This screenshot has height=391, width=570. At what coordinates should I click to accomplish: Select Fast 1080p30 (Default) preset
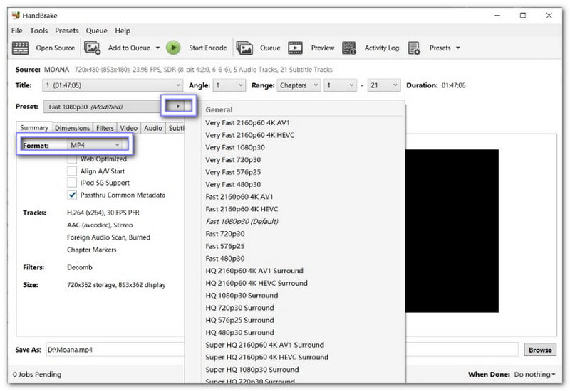click(x=242, y=221)
